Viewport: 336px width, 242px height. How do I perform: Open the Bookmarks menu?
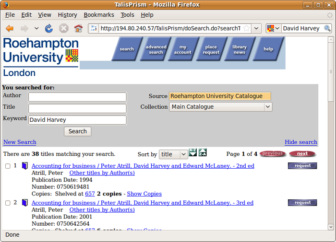click(99, 15)
